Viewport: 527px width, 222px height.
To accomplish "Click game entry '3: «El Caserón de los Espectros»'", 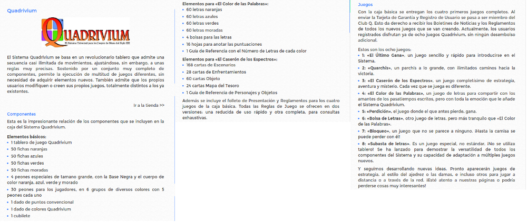I will tap(436, 84).
